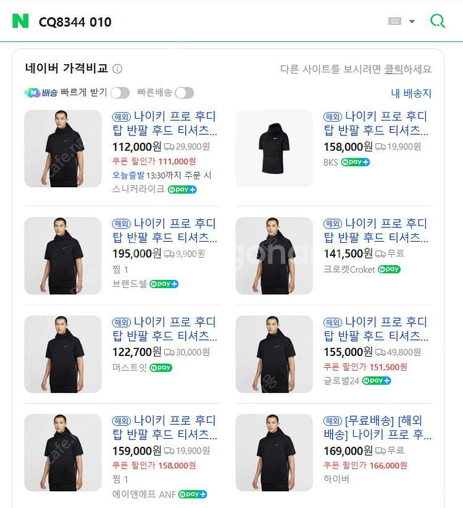This screenshot has width=463, height=508.
Task: Click the 해외 badge on the 122,700원 item
Action: point(122,323)
